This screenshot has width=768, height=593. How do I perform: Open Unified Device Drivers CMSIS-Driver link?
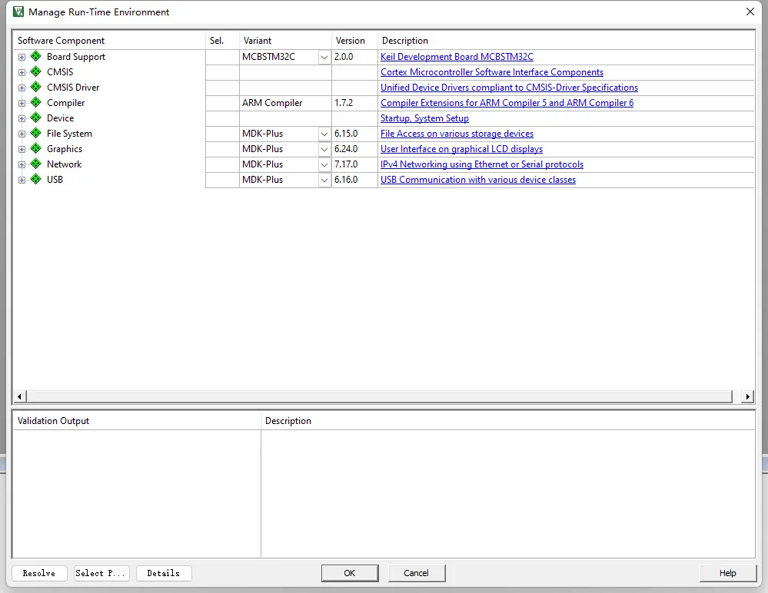[509, 88]
